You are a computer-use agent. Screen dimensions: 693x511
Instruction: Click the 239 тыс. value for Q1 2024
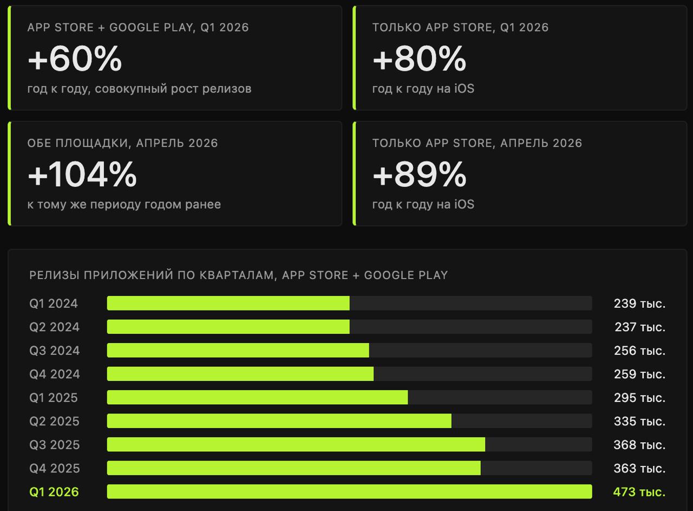click(x=639, y=303)
